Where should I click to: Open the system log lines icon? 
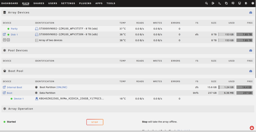click(246, 3)
